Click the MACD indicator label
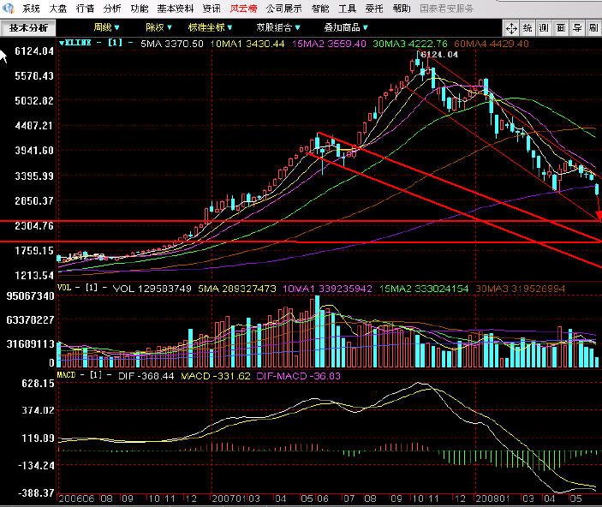Image resolution: width=602 pixels, height=507 pixels. click(x=68, y=375)
